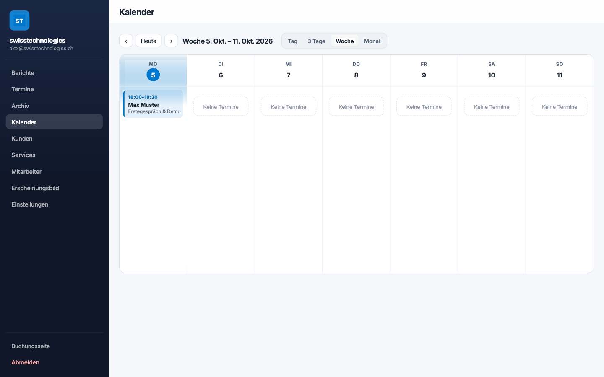Click Keine Termine box under Freitag

(424, 106)
